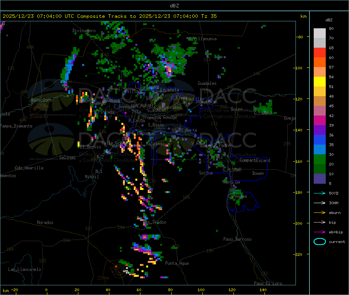The height and width of the screenshot is (295, 349).
Task: Click the pink bip track arrow
Action: pyautogui.click(x=320, y=222)
